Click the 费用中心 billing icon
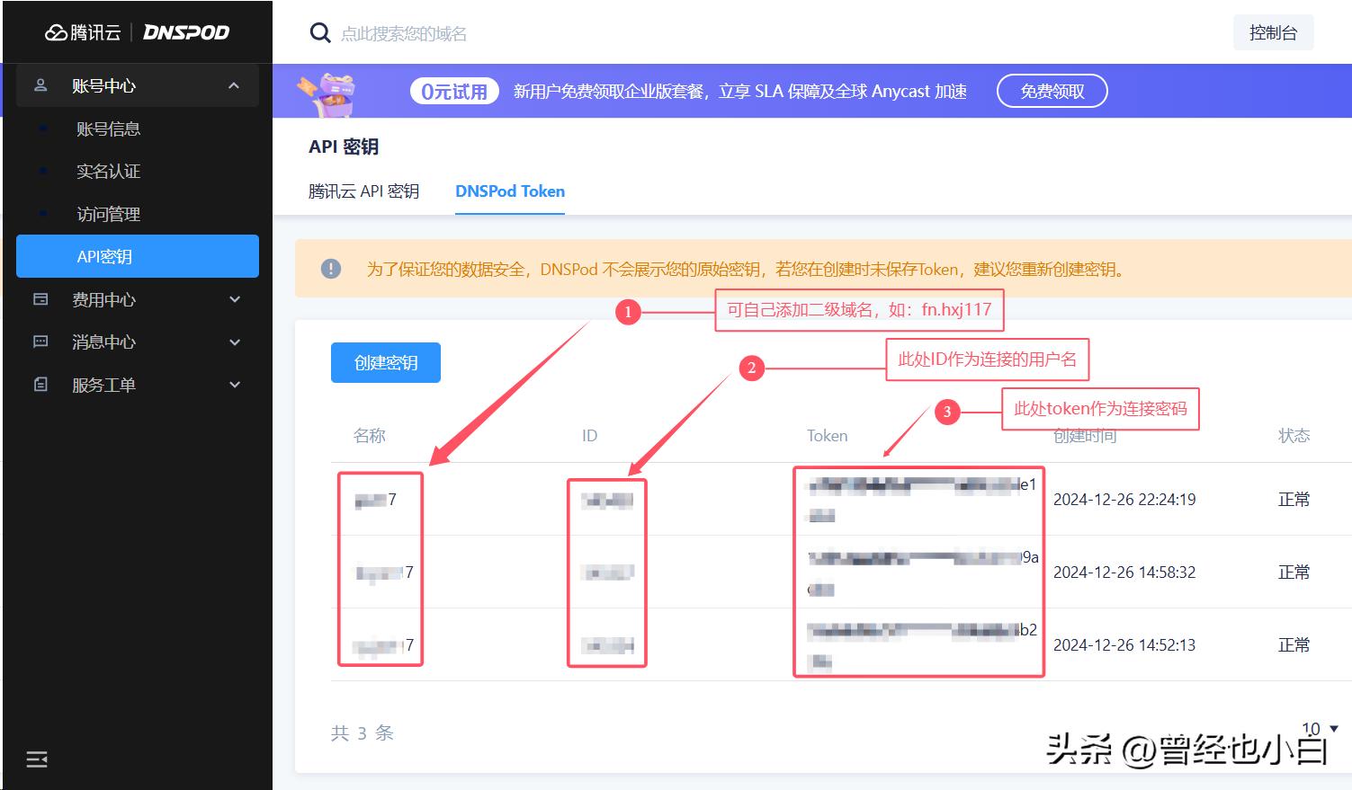 [40, 299]
